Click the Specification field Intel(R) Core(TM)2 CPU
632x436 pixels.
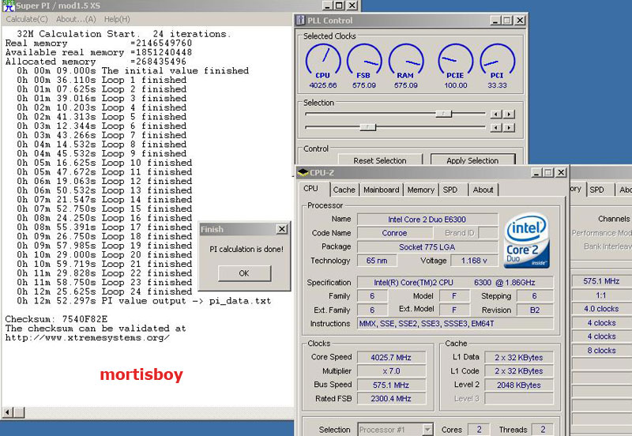(x=456, y=283)
